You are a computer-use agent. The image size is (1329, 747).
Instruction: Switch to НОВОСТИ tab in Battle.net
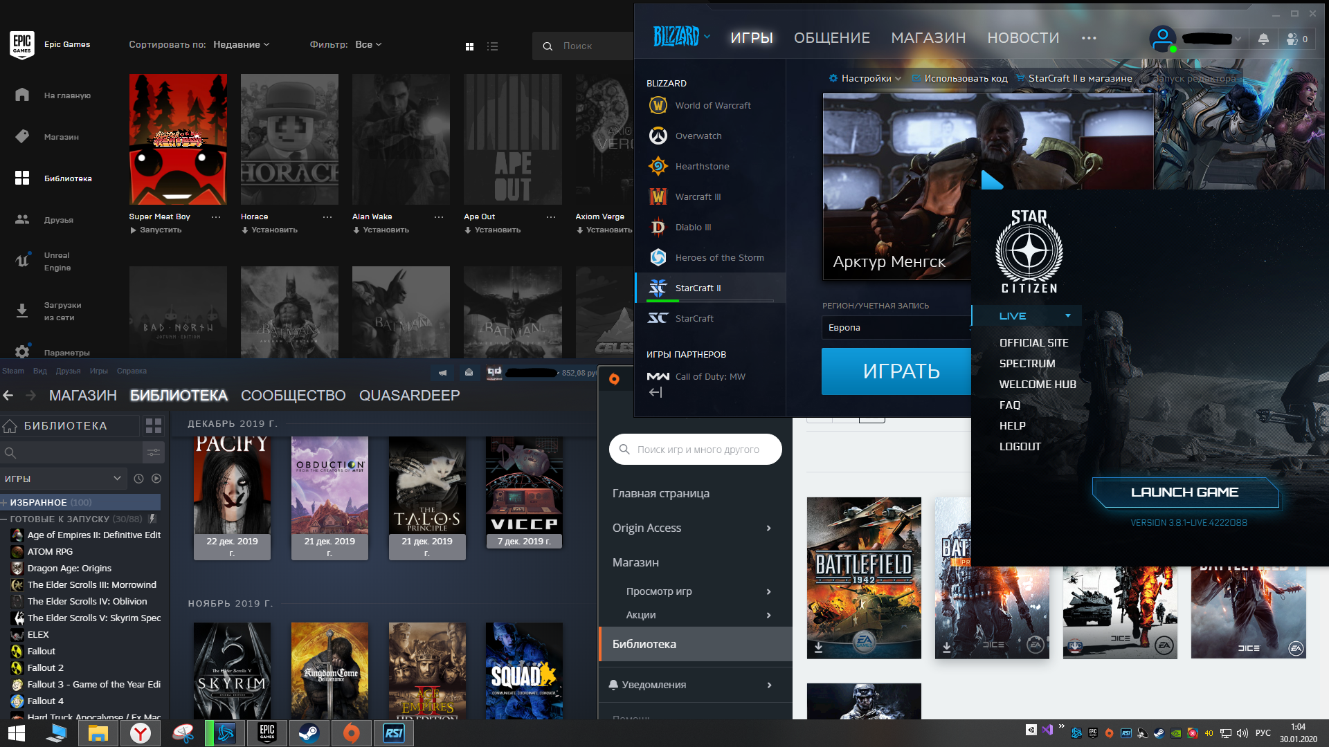1023,38
